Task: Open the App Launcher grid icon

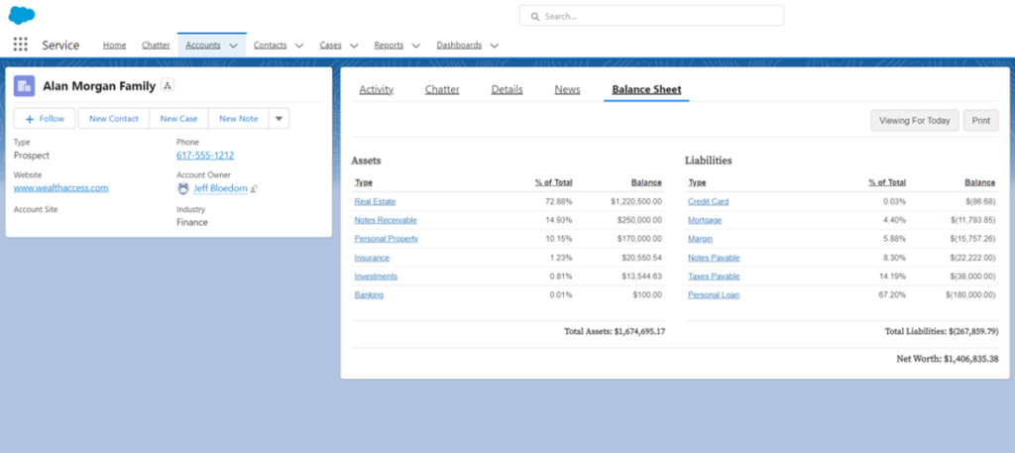Action: click(x=20, y=45)
